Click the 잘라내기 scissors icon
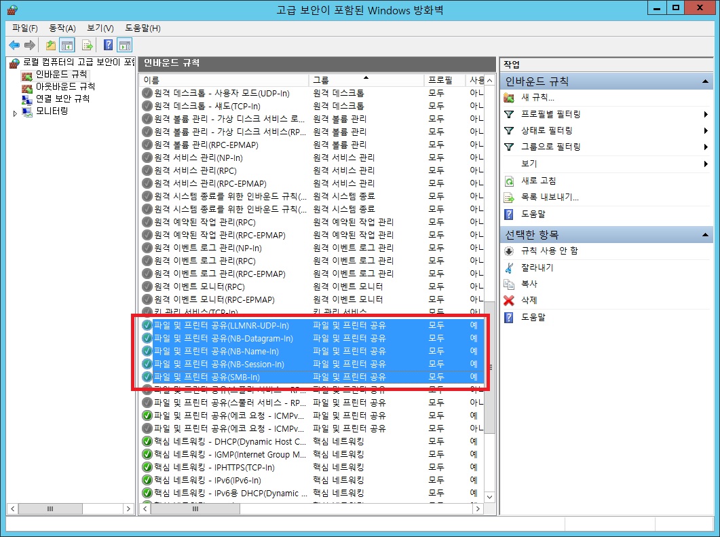 [x=509, y=267]
